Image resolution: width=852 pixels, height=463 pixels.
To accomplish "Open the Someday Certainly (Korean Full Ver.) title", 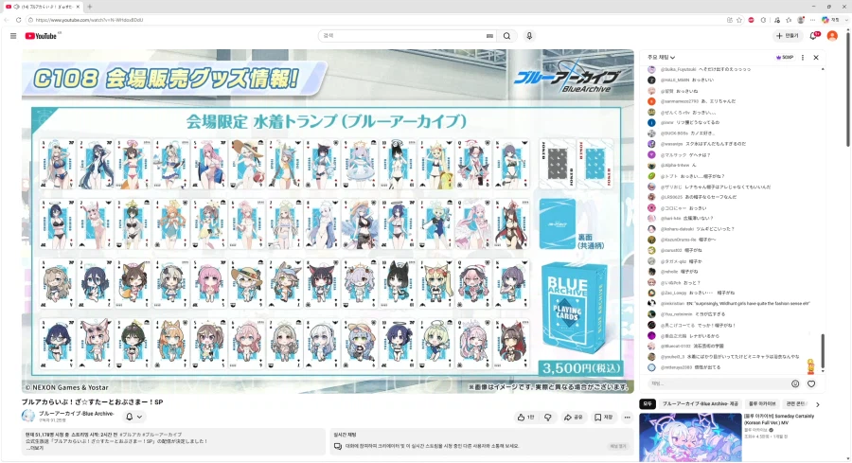I will [779, 419].
